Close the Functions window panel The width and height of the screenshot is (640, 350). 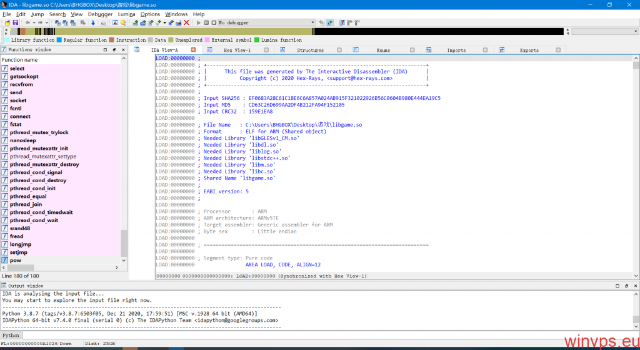123,50
